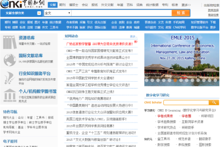Expand 文献全部分类 orange arrow
220x147 pixels.
tap(39, 13)
